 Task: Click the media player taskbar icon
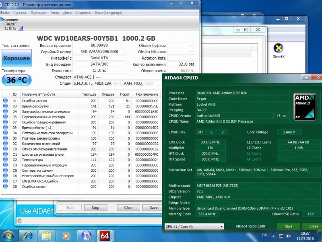click(66, 235)
